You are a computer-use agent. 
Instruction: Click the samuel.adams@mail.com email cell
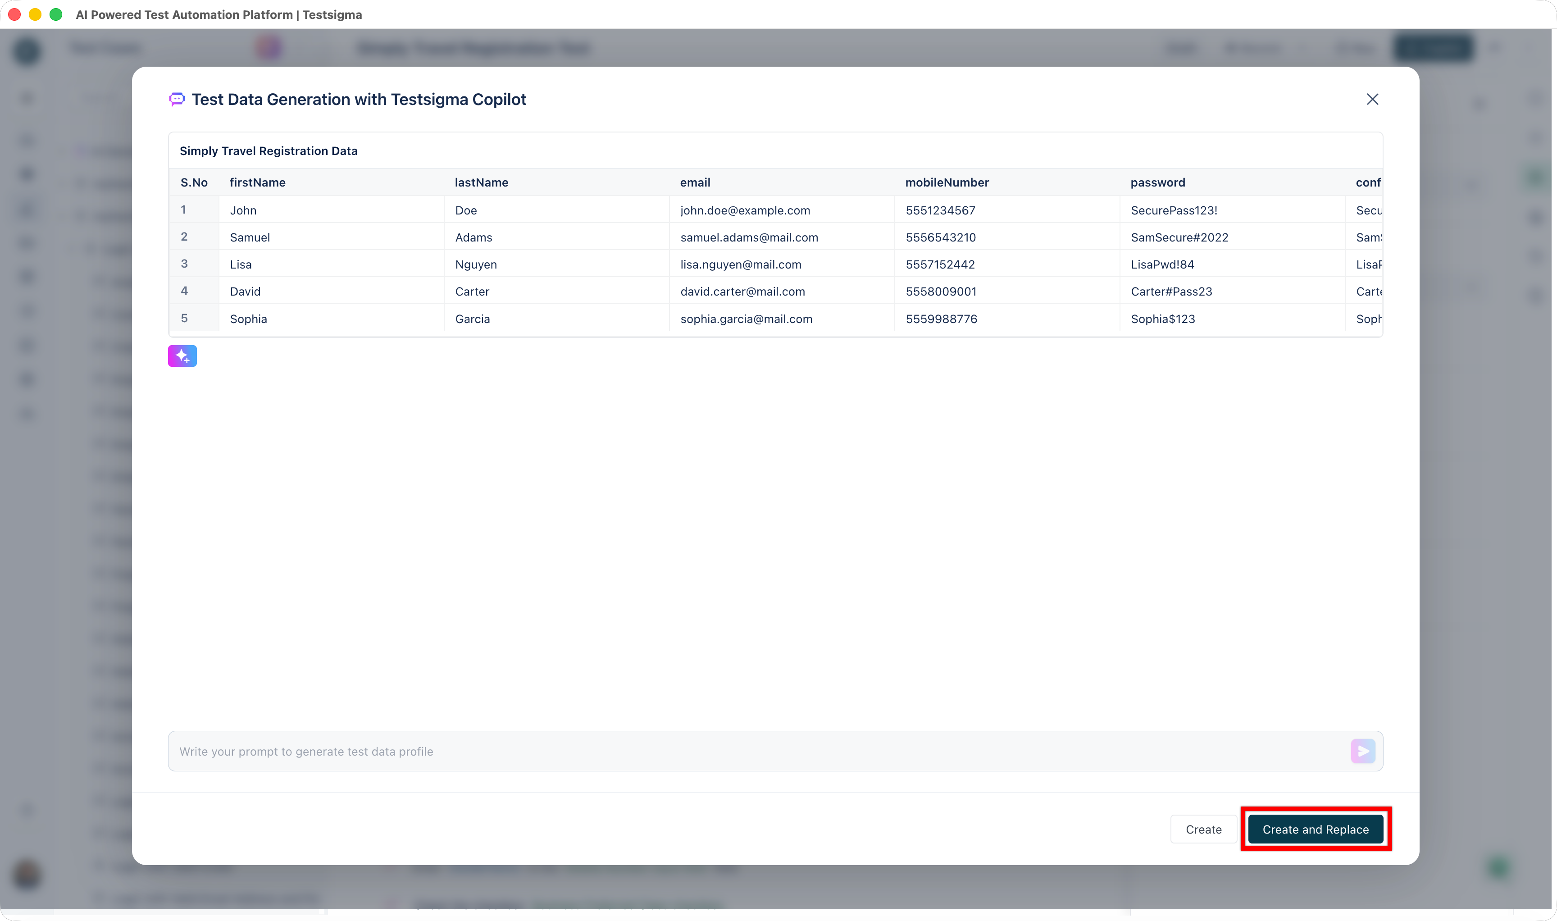pyautogui.click(x=782, y=237)
